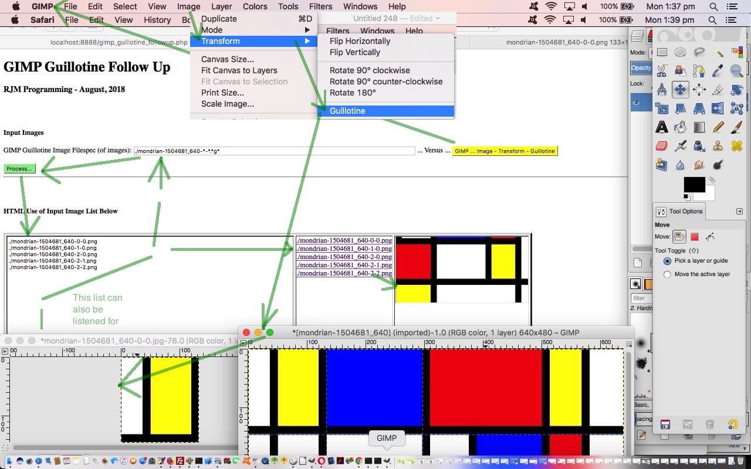The width and height of the screenshot is (751, 469).
Task: Save tool preset in Tool Options
Action: tap(665, 424)
